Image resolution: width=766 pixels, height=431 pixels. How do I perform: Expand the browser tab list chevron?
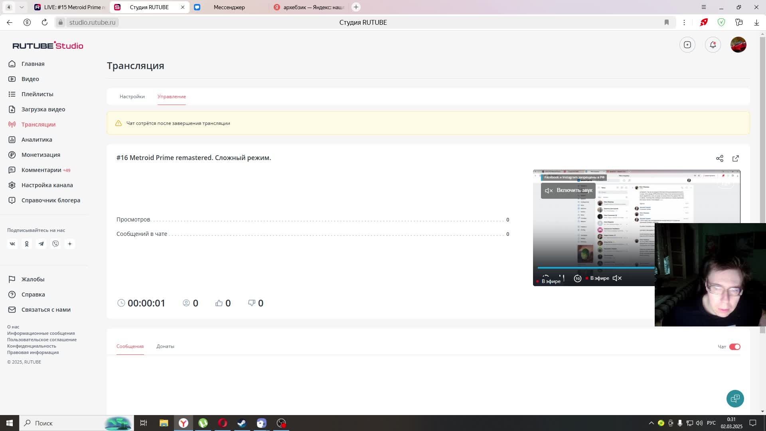point(22,7)
